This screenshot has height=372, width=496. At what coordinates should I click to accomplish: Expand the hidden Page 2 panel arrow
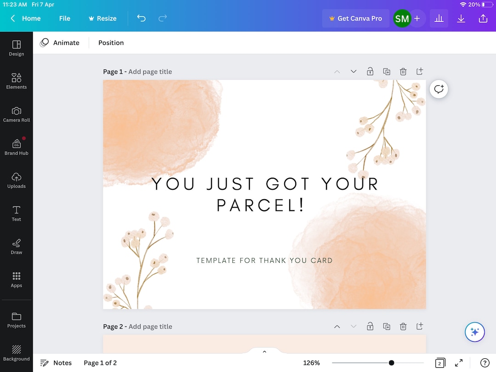tap(264, 351)
